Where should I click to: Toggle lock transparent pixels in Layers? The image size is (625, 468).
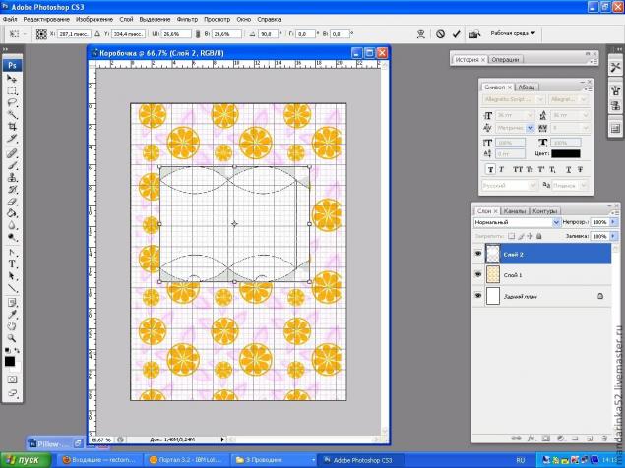(x=512, y=236)
